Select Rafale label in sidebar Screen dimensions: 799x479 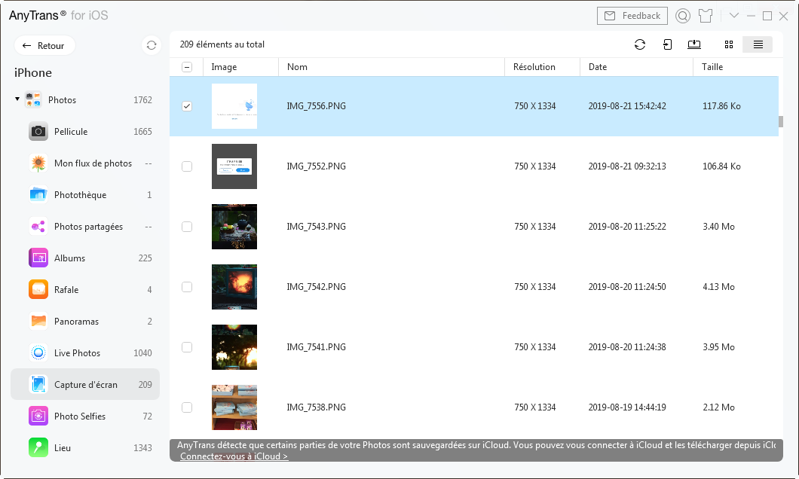coord(66,290)
